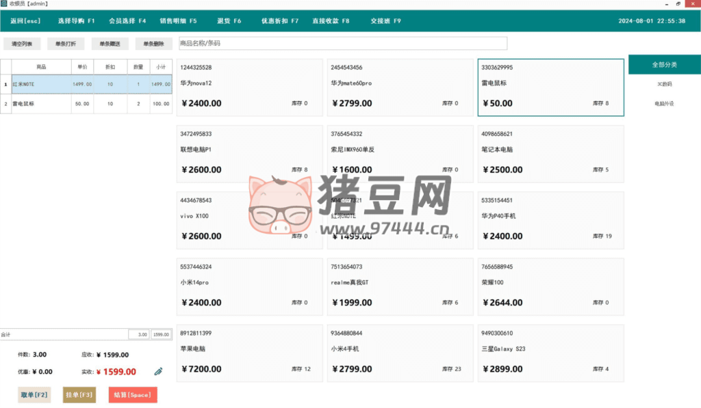This screenshot has width=701, height=408.
Task: Open 优惠折扣 F7 discount option
Action: (280, 21)
